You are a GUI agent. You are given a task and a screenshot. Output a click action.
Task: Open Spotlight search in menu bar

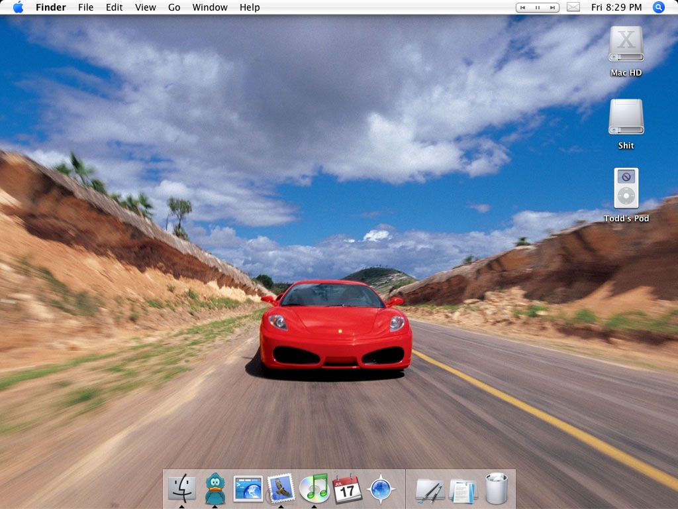pos(658,7)
